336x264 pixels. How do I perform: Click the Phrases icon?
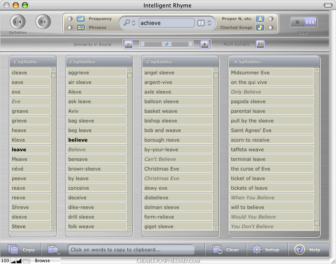click(x=80, y=28)
